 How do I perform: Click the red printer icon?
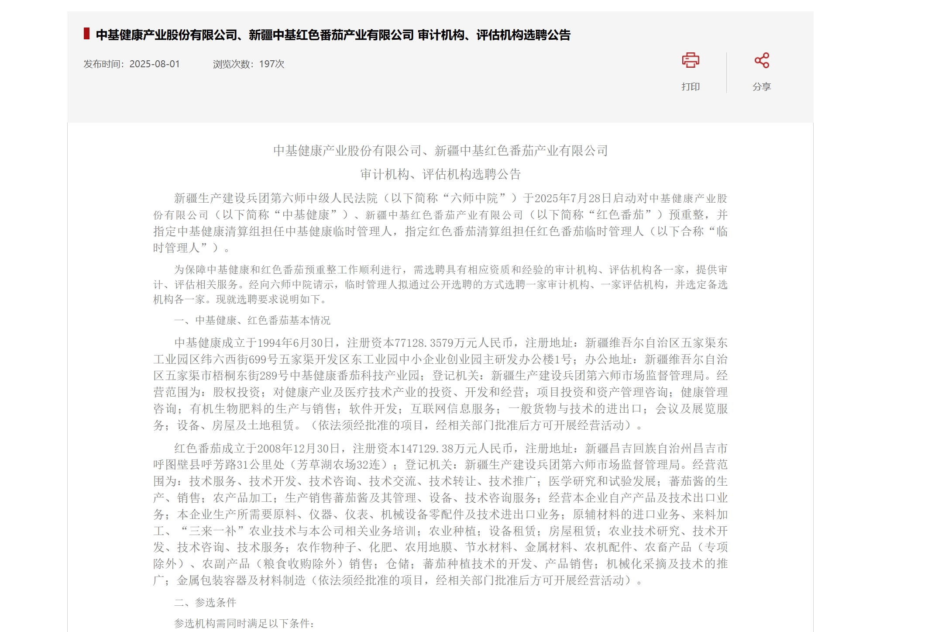(x=691, y=60)
